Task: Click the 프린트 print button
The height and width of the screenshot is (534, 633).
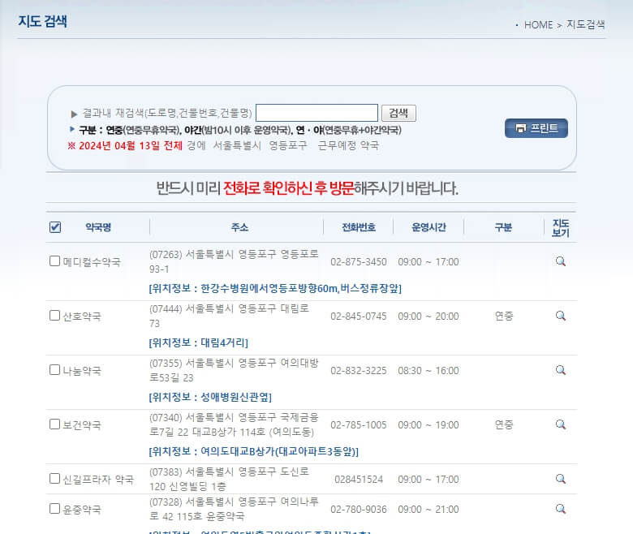Action: [x=536, y=128]
